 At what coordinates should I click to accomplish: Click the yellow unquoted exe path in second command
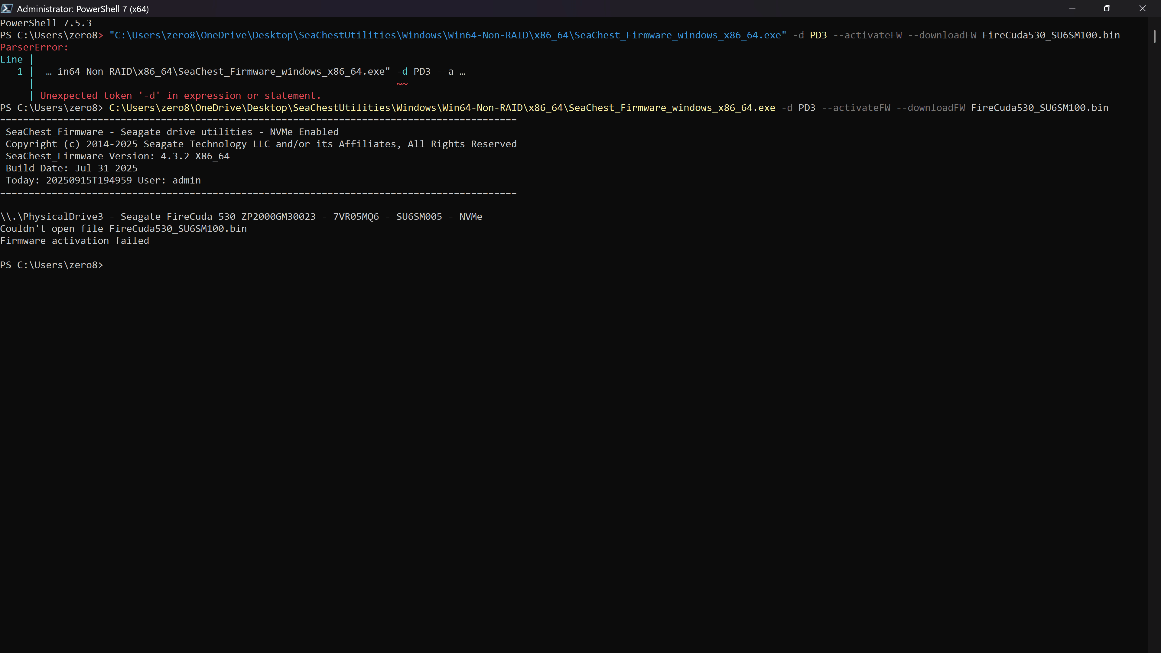point(442,108)
